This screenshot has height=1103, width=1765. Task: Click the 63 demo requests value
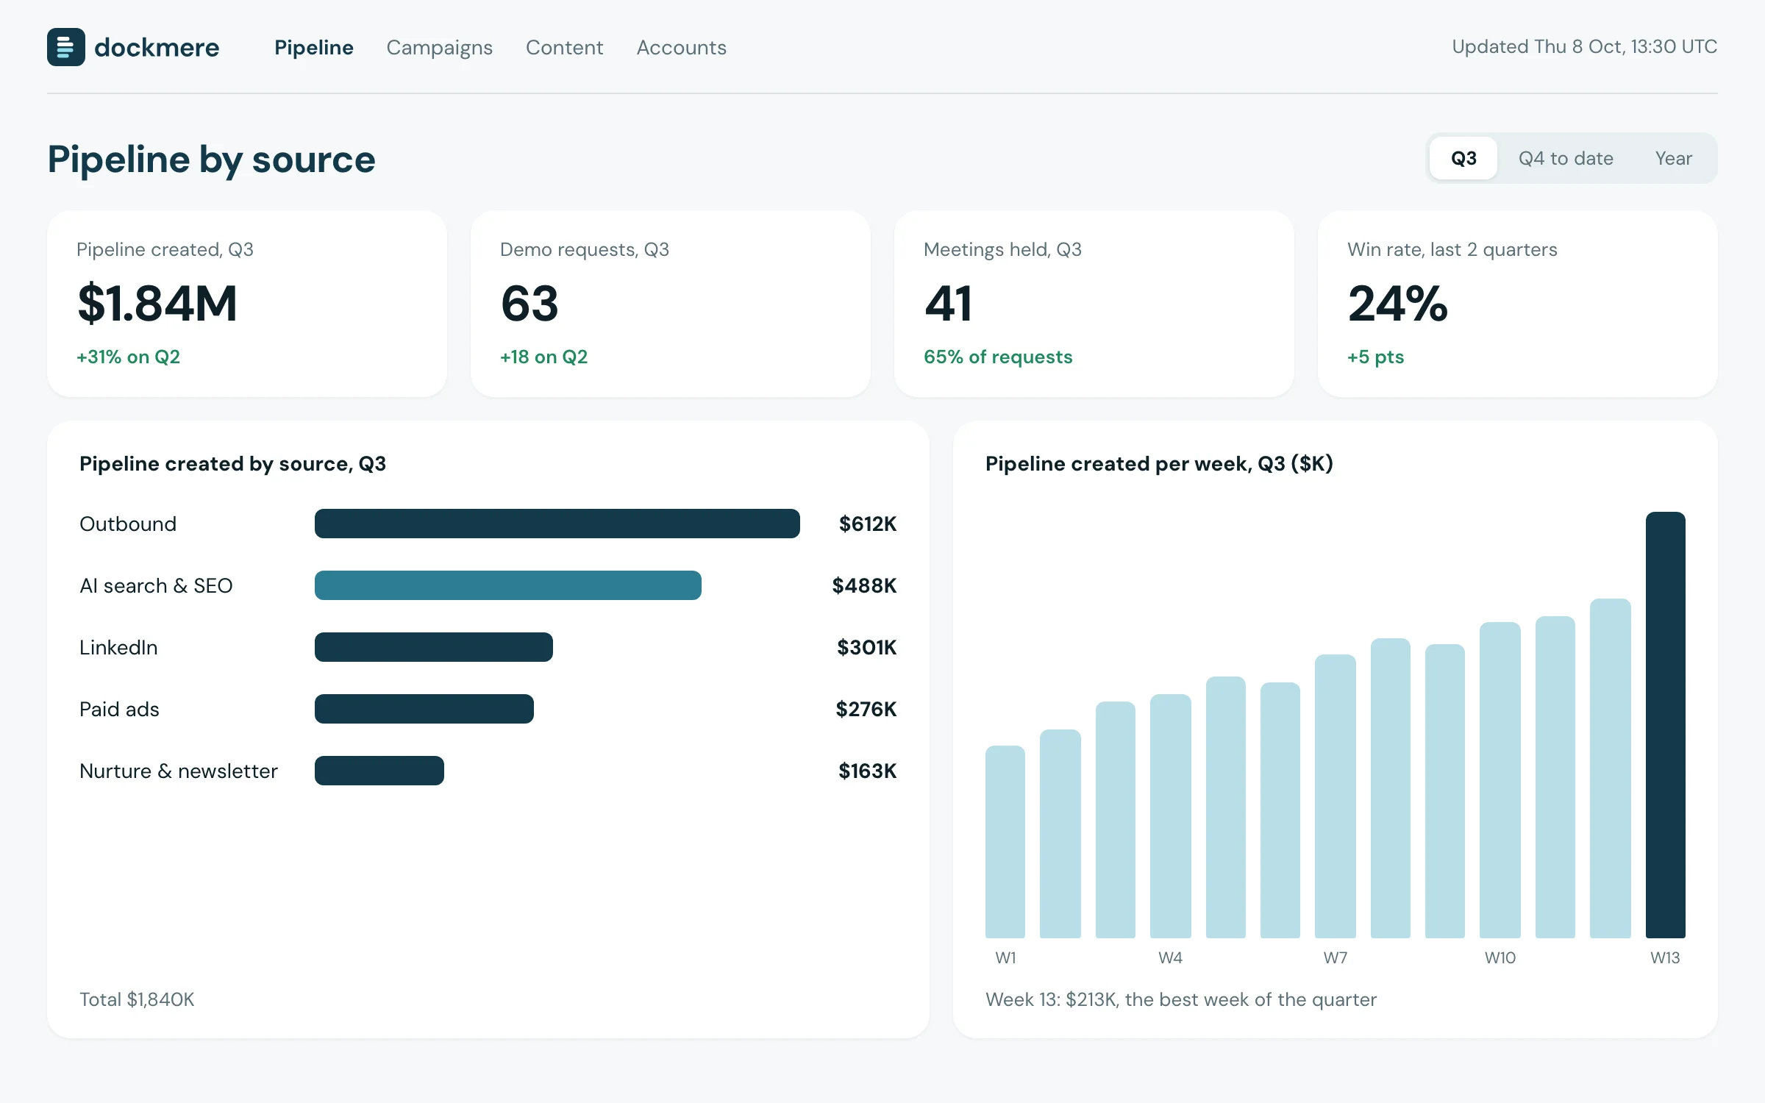529,304
